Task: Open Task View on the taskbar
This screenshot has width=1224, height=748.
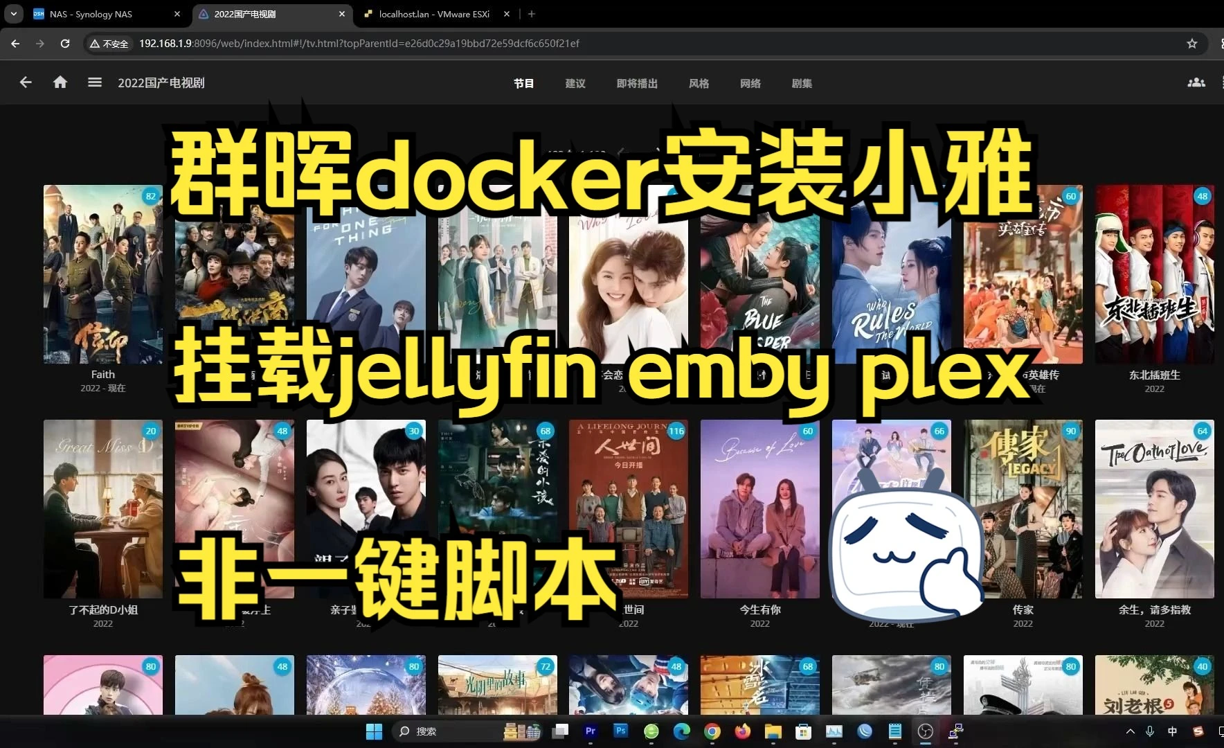Action: (x=561, y=731)
